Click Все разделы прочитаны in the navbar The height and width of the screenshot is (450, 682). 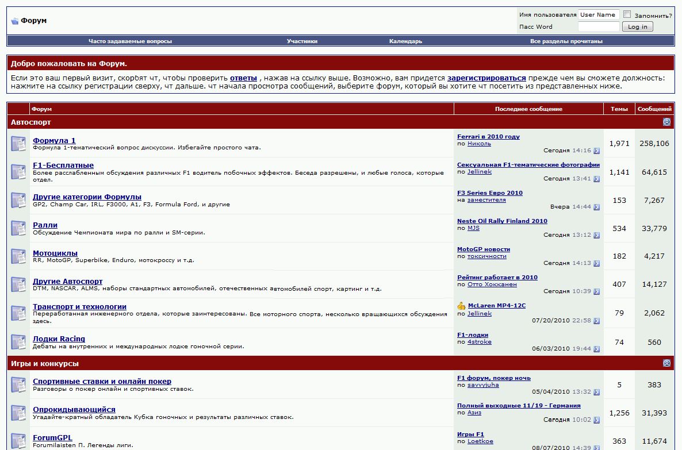tap(566, 41)
